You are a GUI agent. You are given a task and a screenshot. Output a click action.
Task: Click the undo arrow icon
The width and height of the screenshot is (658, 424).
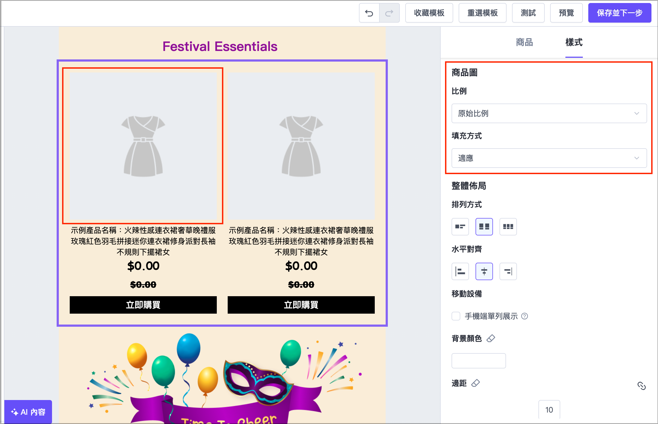click(x=369, y=13)
